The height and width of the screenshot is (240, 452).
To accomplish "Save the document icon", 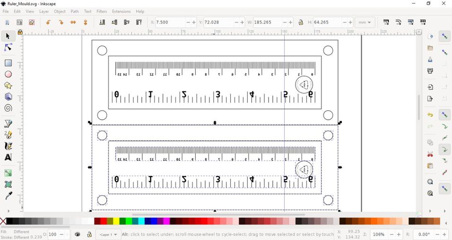I will point(430,59).
